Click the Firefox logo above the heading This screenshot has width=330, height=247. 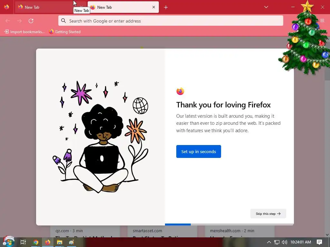point(180,91)
